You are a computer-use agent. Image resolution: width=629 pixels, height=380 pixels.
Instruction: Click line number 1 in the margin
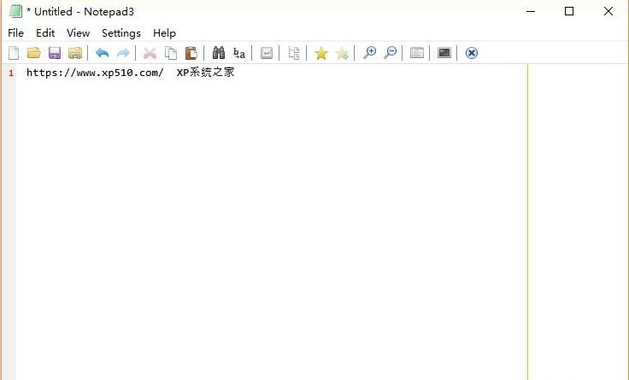click(x=11, y=73)
